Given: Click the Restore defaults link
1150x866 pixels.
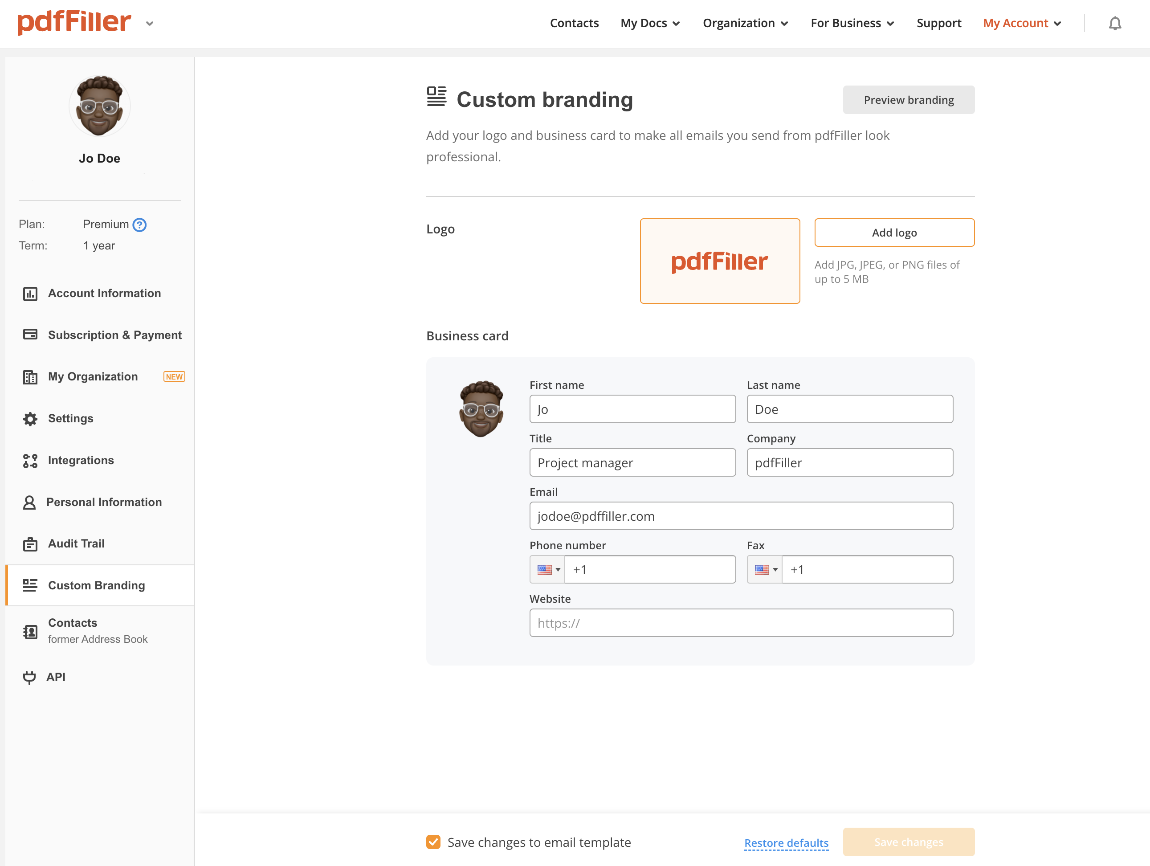Looking at the screenshot, I should (786, 842).
